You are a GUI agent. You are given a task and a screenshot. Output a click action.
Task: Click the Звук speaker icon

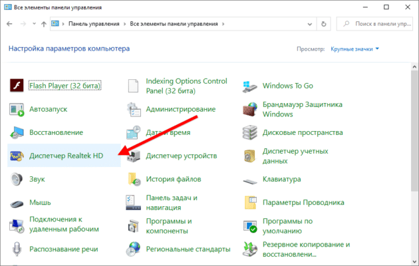pyautogui.click(x=17, y=179)
